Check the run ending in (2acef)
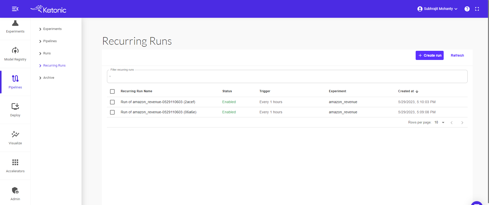The height and width of the screenshot is (205, 489). 112,102
